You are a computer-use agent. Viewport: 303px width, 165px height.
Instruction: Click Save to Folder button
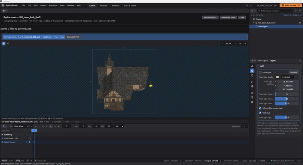[x=210, y=17]
